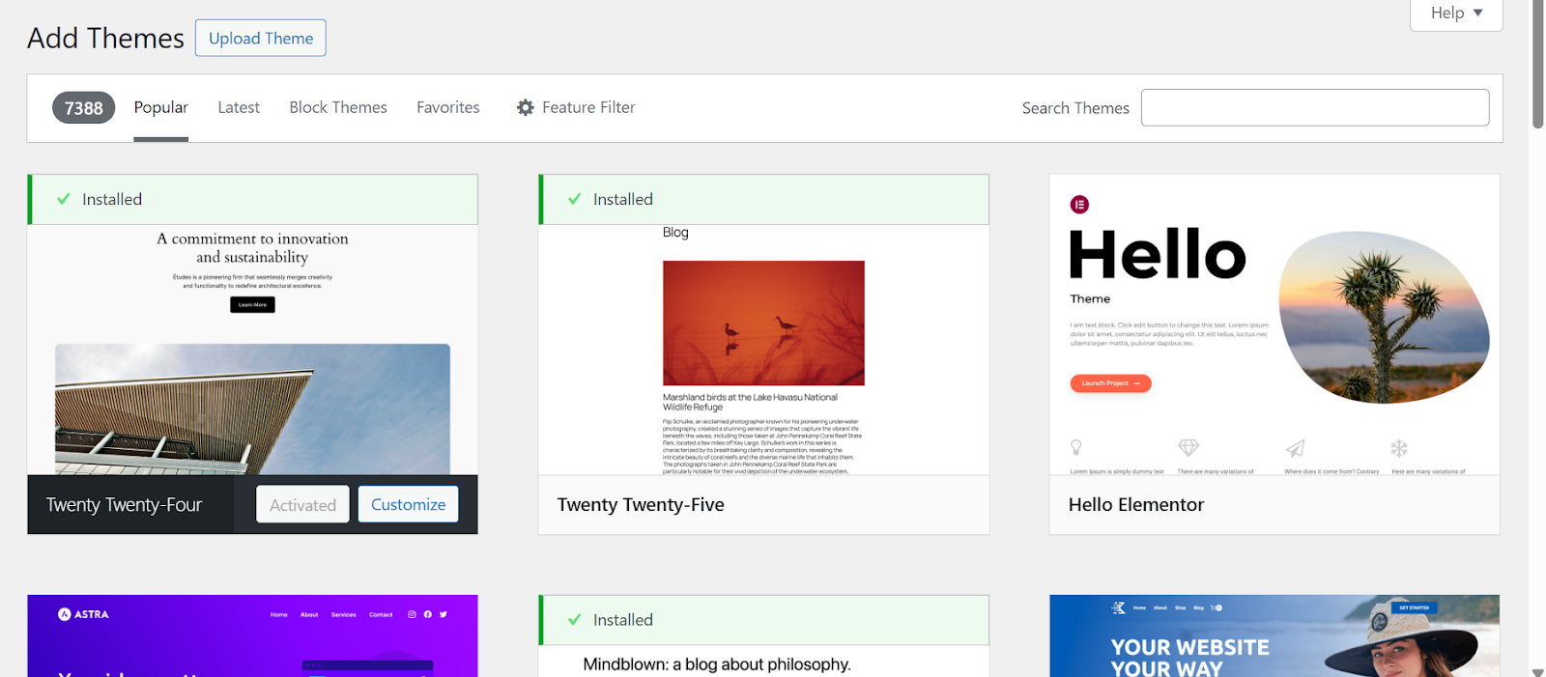Click the Activated button on Twenty Twenty-Four
The width and height of the screenshot is (1546, 677).
302,504
